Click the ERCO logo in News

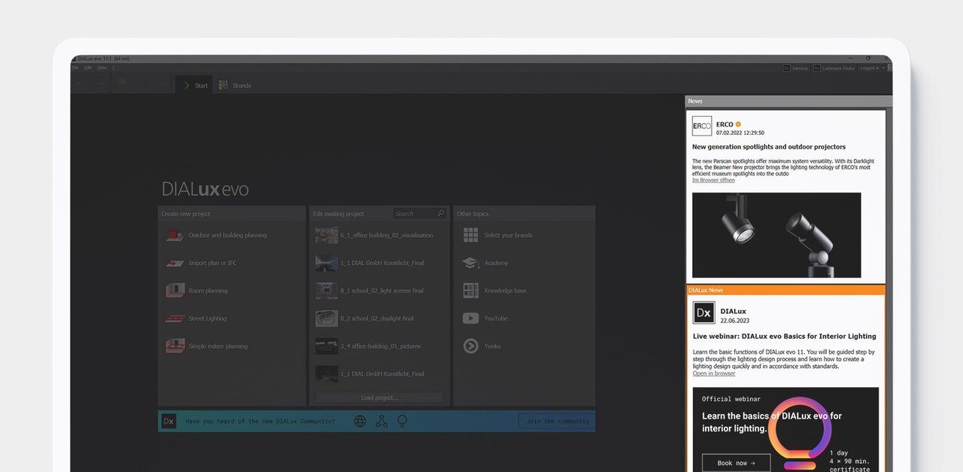point(702,126)
